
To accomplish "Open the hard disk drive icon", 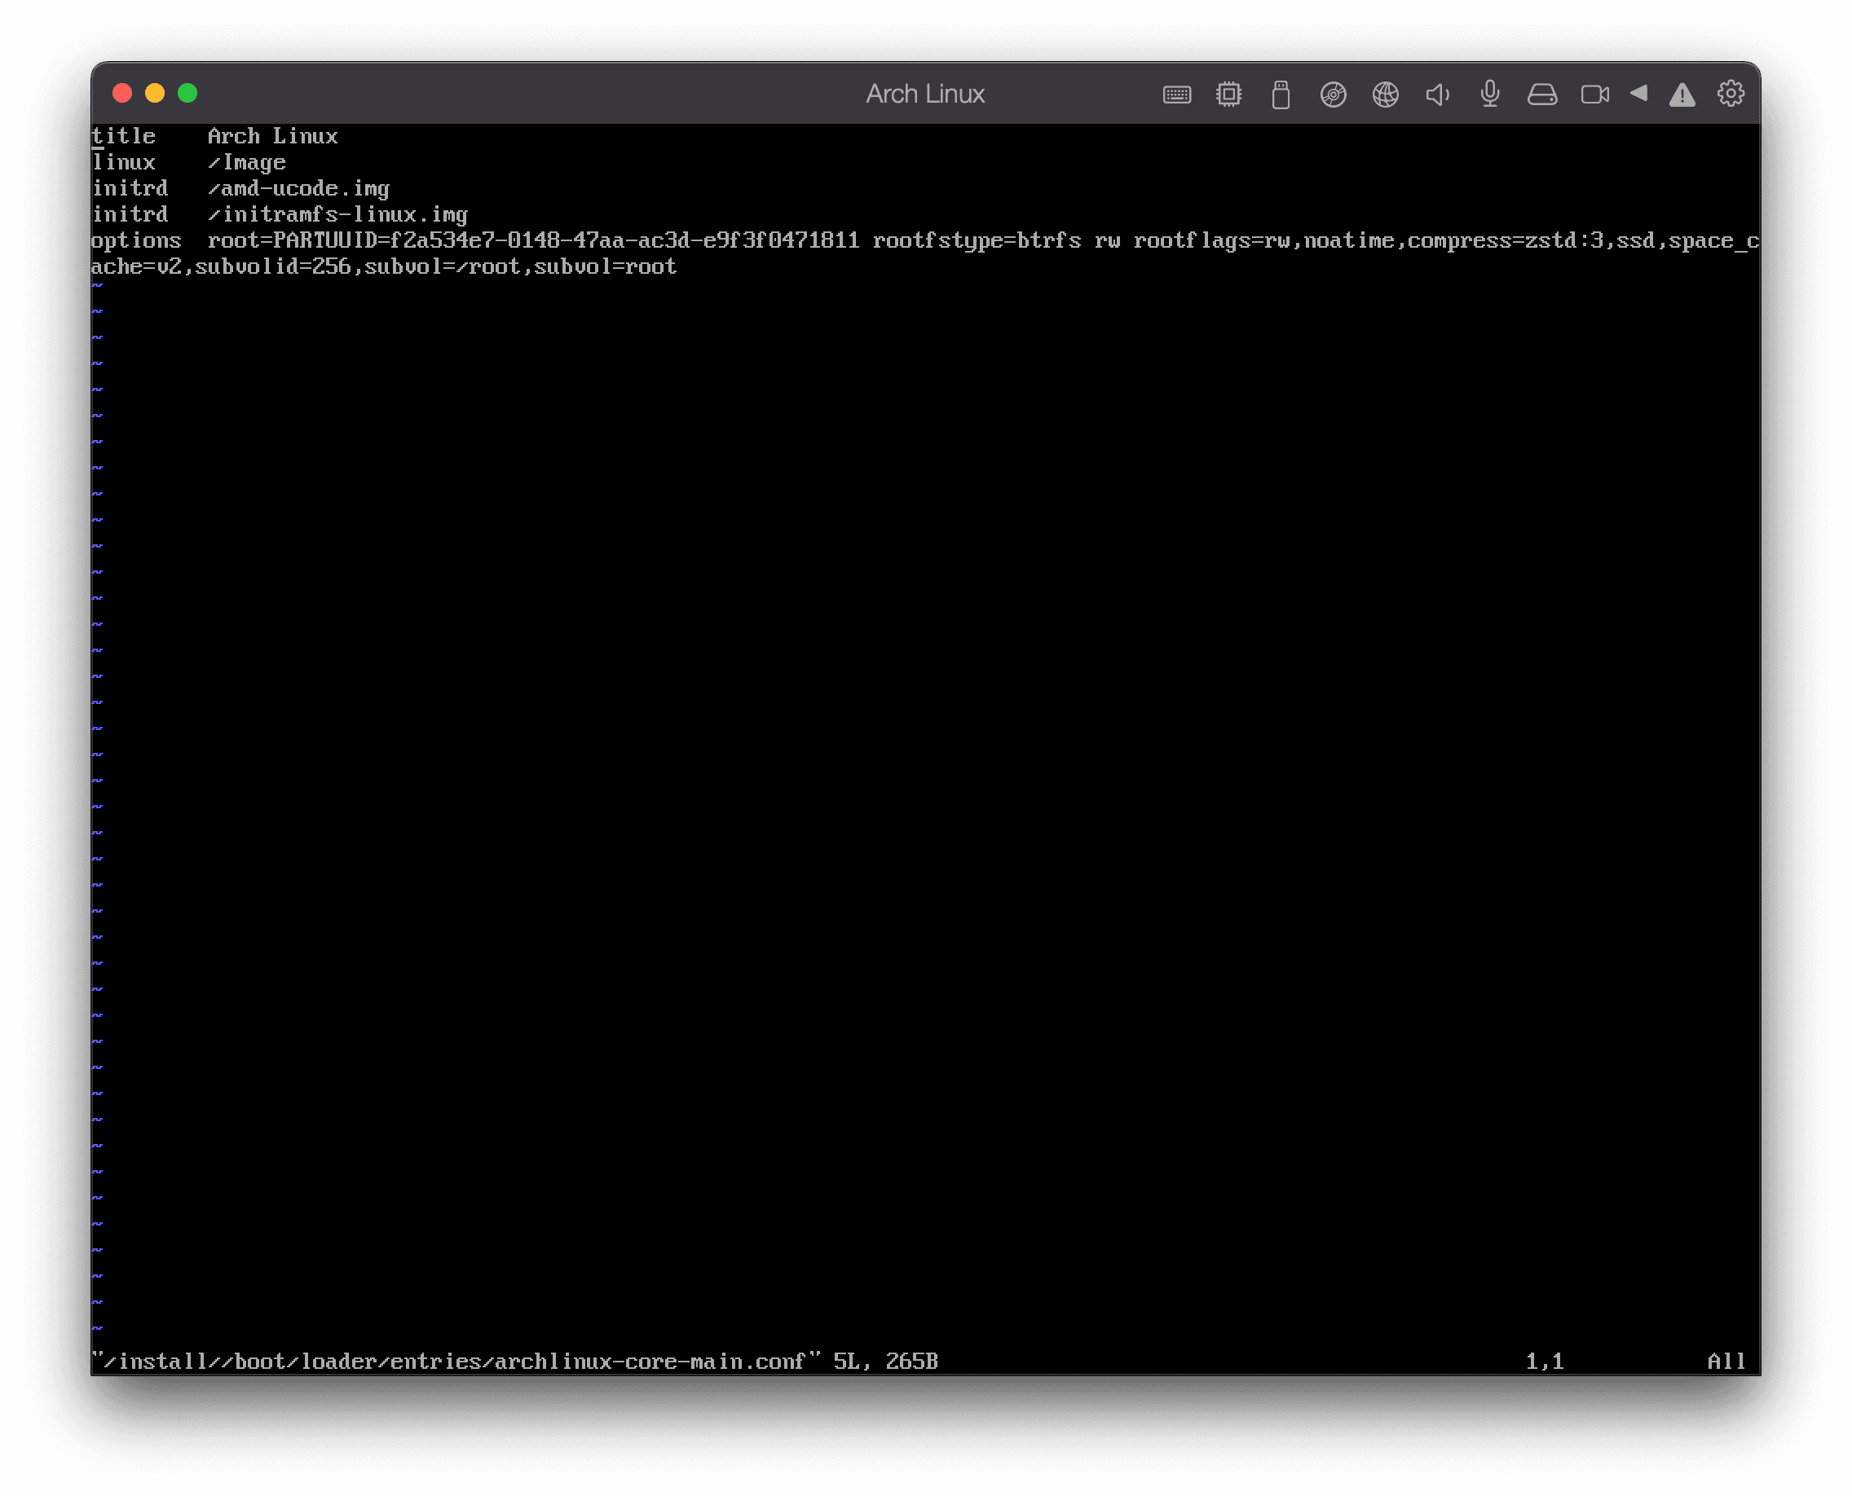I will point(1542,94).
